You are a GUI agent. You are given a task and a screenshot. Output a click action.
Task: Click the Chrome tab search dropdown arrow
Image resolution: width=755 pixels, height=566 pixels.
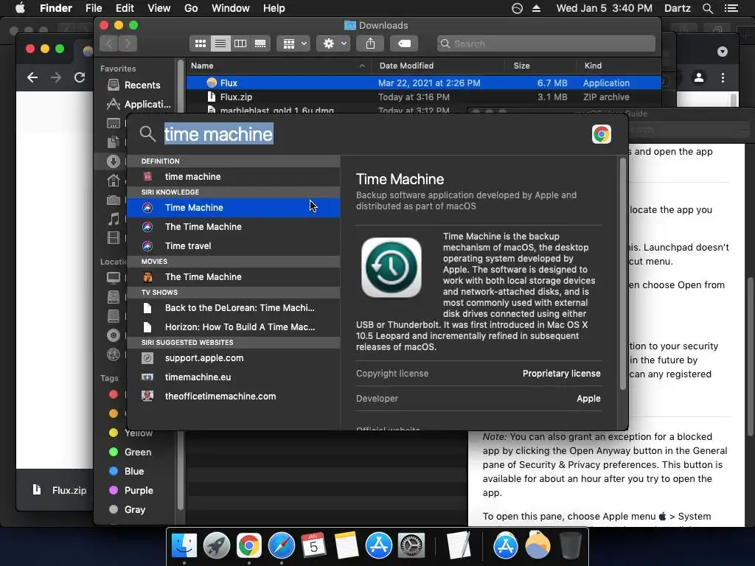[x=723, y=52]
